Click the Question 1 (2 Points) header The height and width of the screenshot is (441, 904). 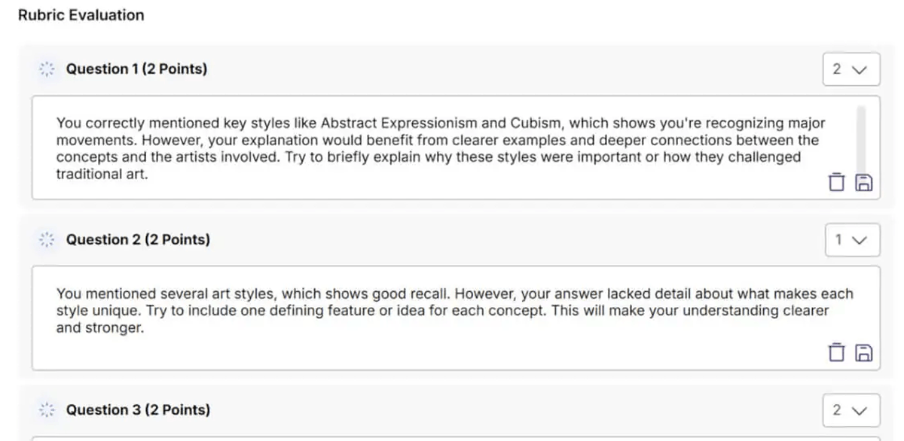136,69
